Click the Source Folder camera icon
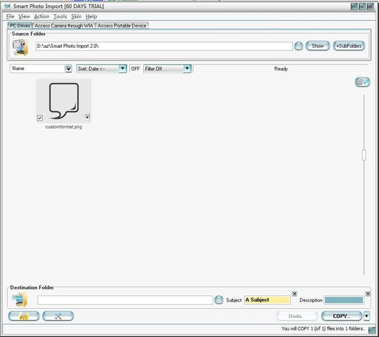 (20, 47)
